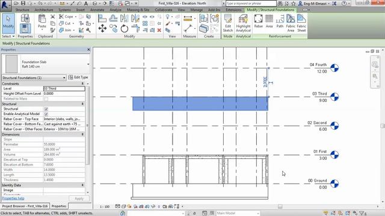Click the Text tool A icon
Image resolution: width=385 pixels, height=216 pixels.
tap(86, 4)
